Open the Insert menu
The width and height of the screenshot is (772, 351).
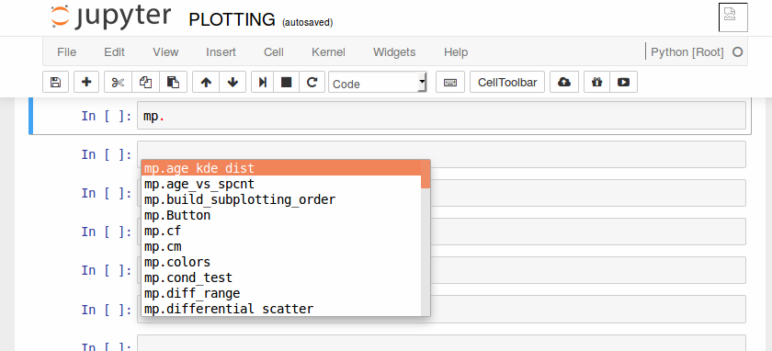click(221, 52)
